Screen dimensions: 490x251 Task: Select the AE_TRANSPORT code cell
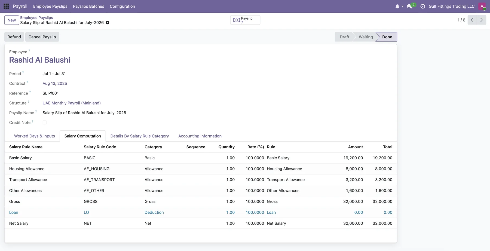click(x=99, y=180)
